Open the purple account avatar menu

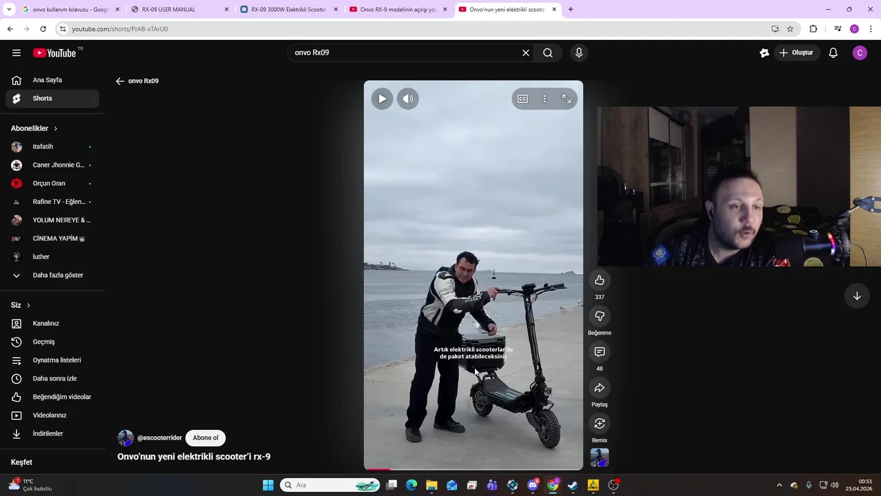[x=860, y=53]
